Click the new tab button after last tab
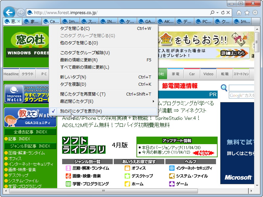This screenshot has width=263, height=197. click(x=256, y=21)
